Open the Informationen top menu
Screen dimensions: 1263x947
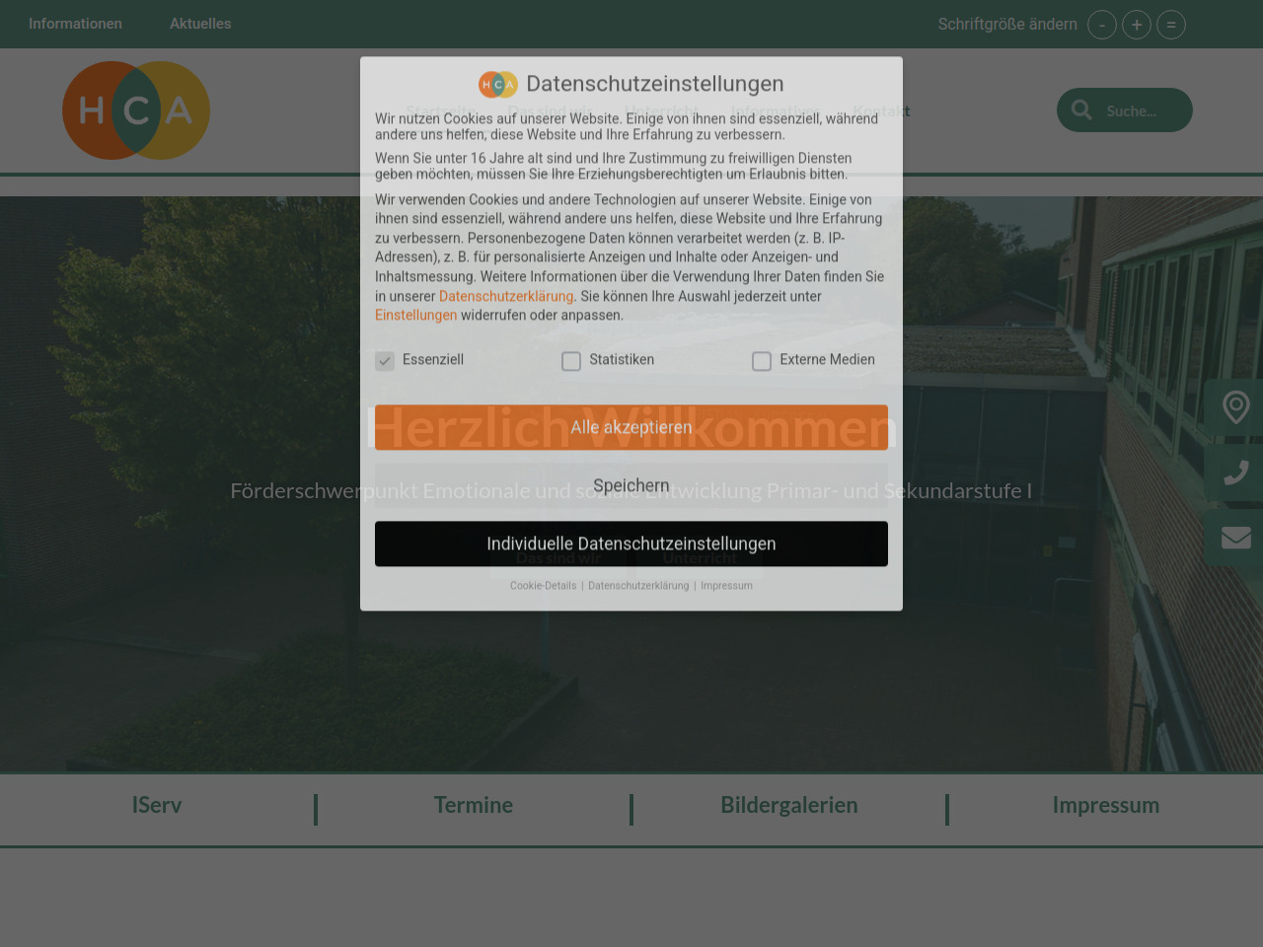pyautogui.click(x=75, y=24)
